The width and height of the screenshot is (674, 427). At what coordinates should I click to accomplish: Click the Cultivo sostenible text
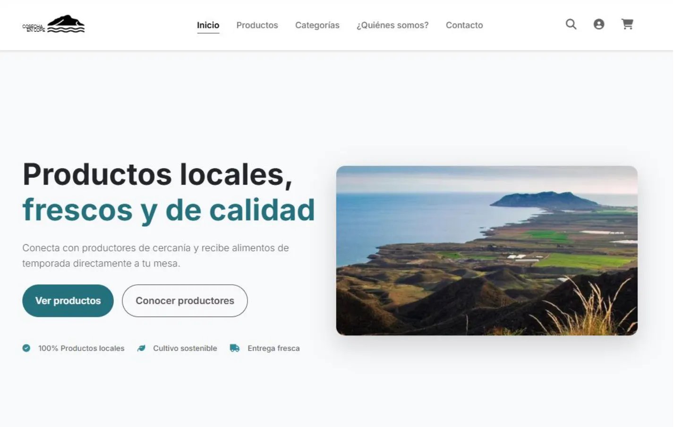(184, 348)
